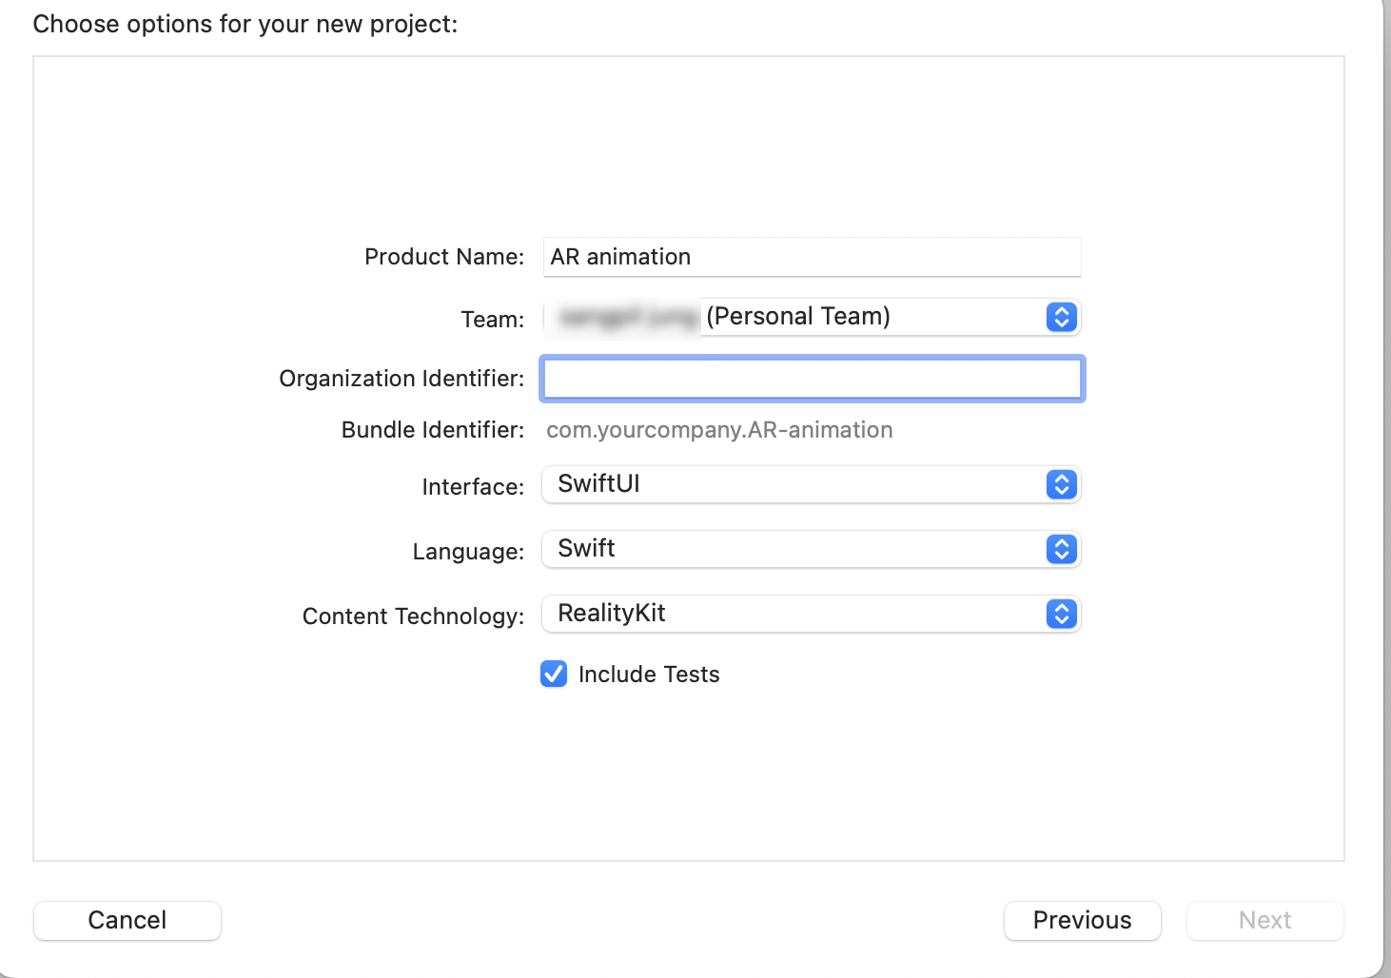Click the blurred team name in Team field

click(628, 318)
